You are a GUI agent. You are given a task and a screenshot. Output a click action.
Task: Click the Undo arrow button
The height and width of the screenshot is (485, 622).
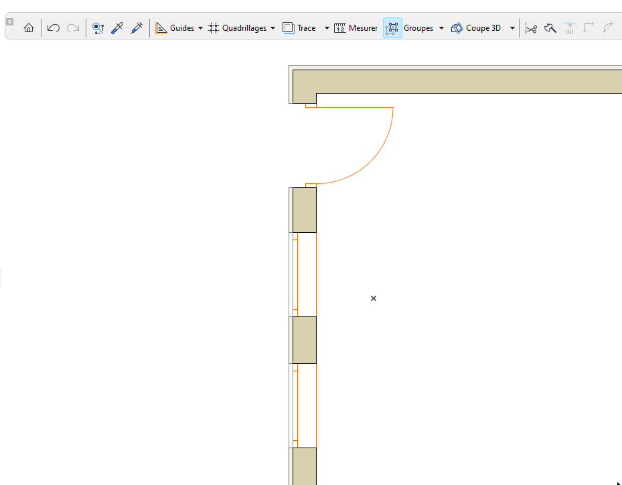tap(52, 28)
